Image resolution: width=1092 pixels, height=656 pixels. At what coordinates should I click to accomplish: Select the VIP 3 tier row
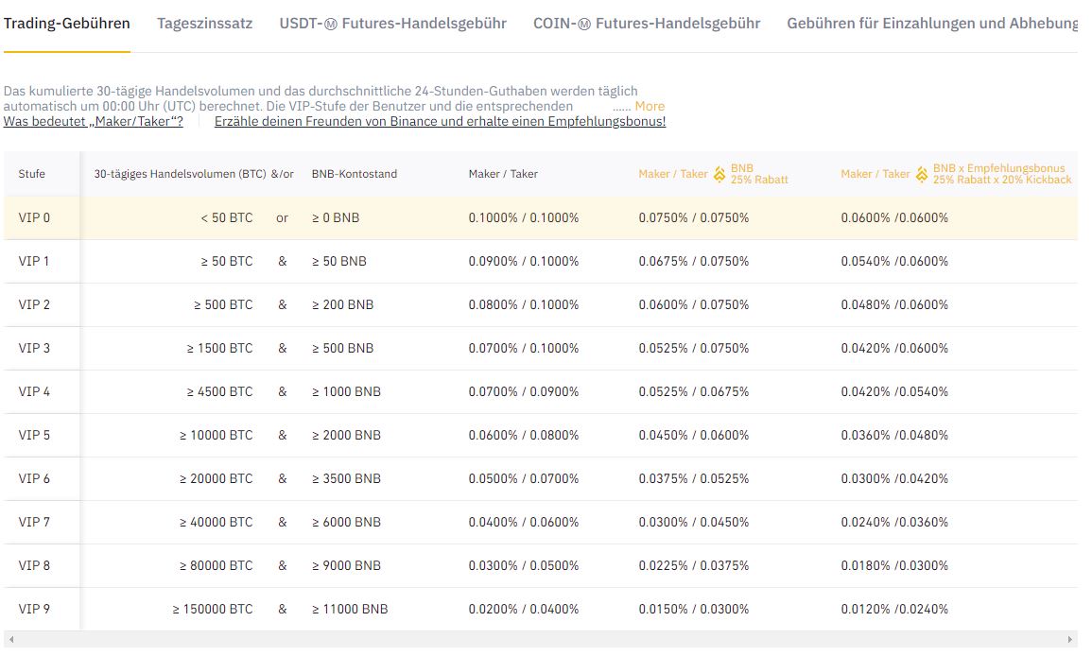point(378,348)
